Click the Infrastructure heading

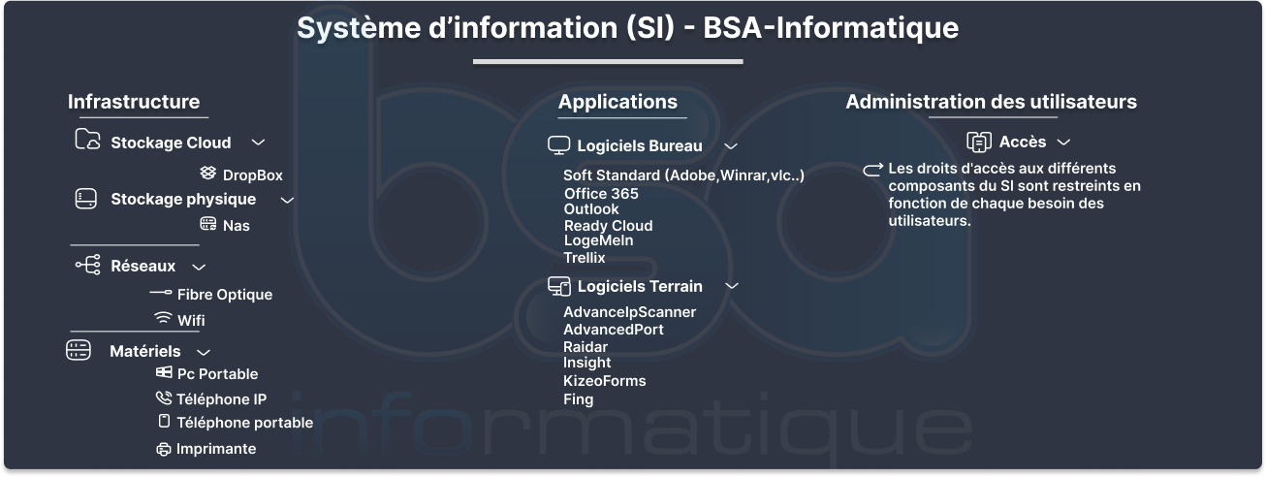click(134, 102)
